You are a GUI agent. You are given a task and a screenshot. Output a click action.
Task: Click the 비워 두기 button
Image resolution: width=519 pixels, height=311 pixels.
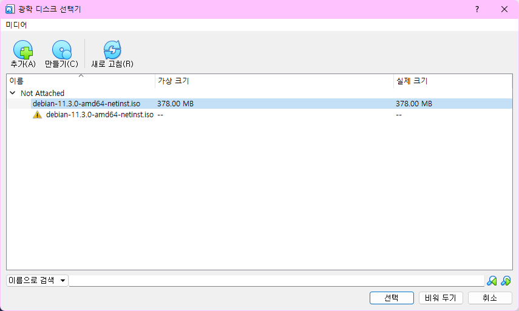click(x=441, y=298)
